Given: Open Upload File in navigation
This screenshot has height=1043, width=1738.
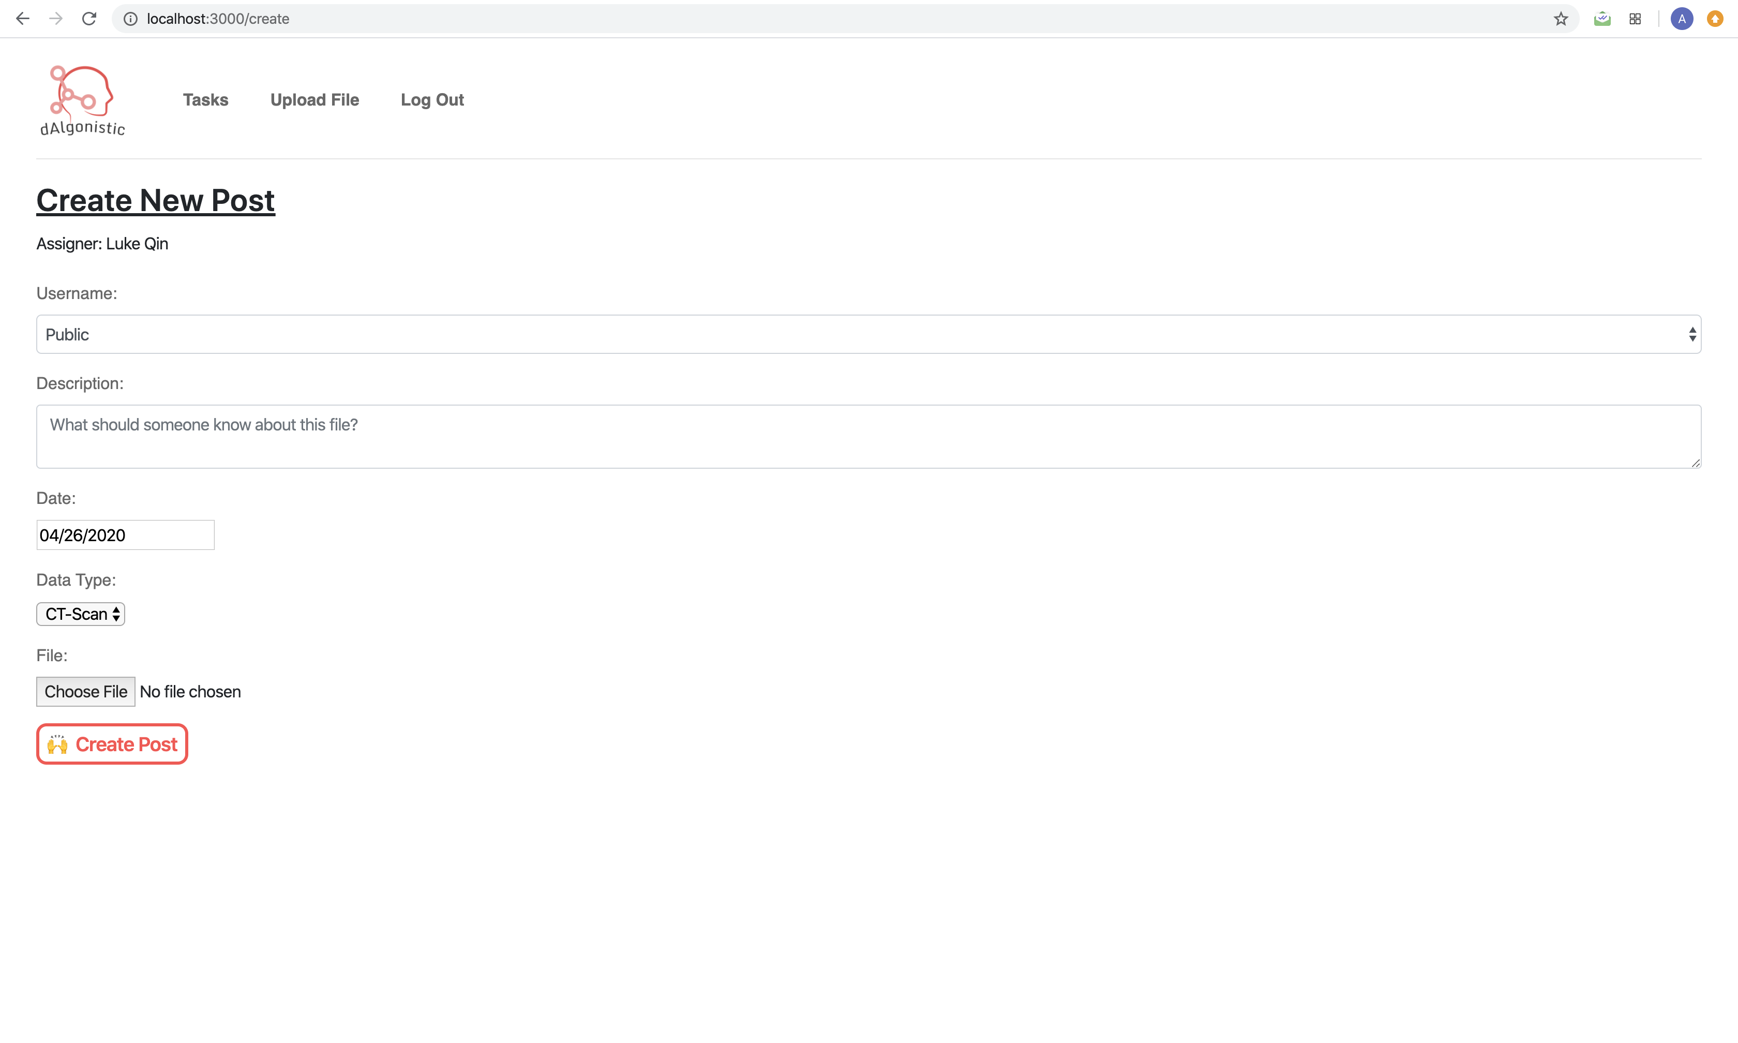Looking at the screenshot, I should [x=314, y=100].
